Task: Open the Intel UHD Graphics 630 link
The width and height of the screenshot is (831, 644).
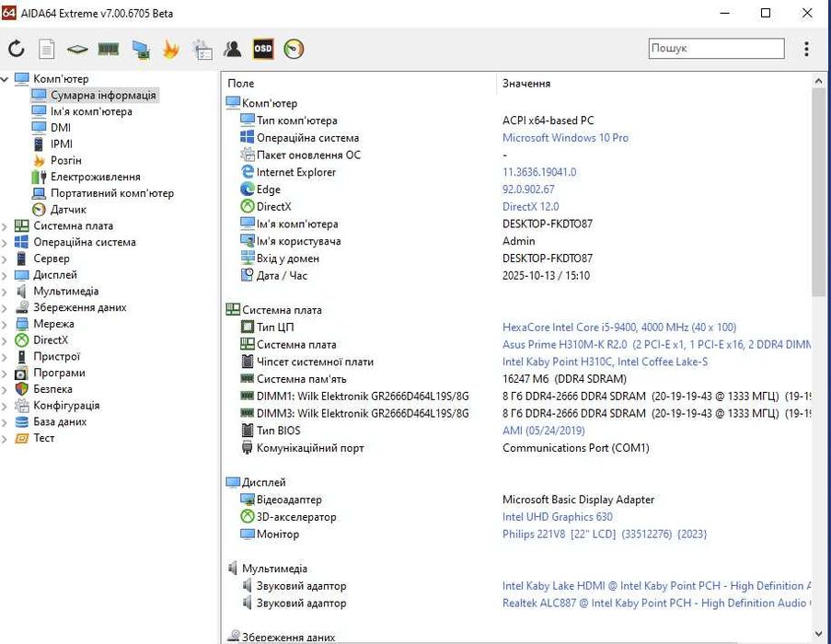Action: pos(557,517)
